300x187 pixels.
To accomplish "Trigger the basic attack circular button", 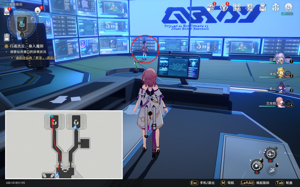I will tap(257, 166).
